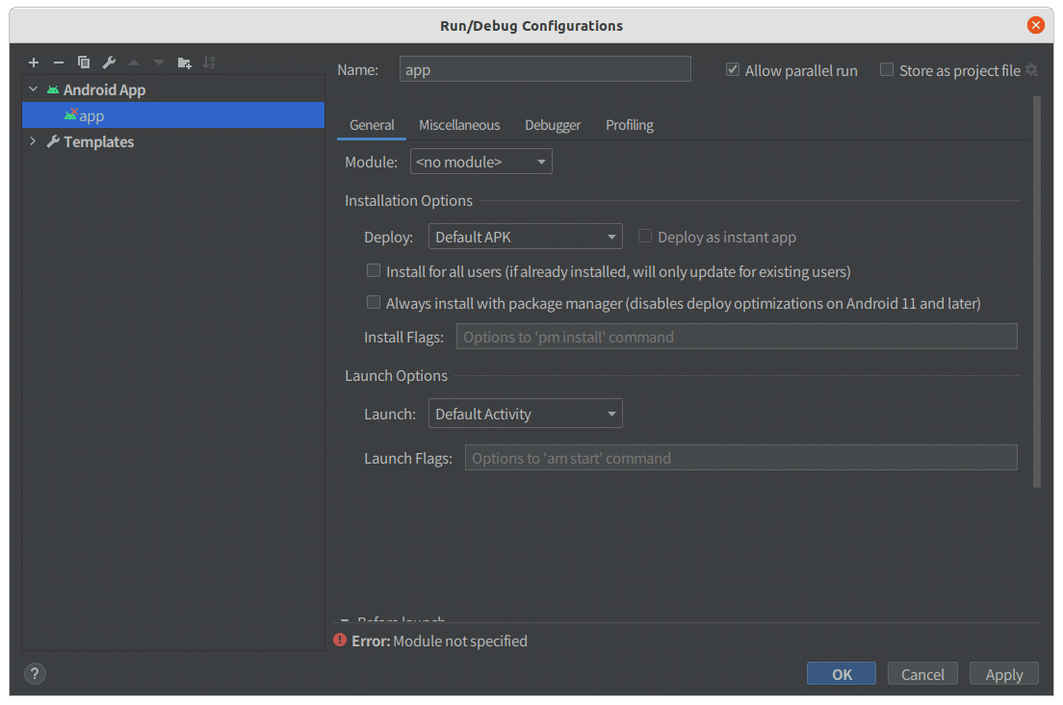The image size is (1063, 705).
Task: Enable Store as project file checkbox
Action: (x=886, y=70)
